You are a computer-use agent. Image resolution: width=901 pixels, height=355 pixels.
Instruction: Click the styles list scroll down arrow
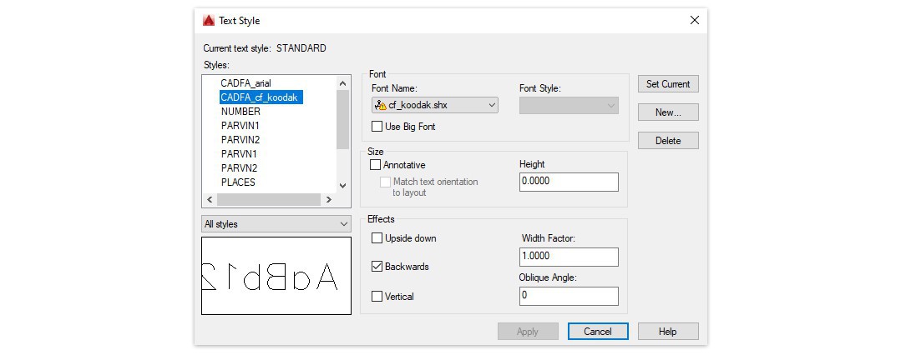coord(343,185)
